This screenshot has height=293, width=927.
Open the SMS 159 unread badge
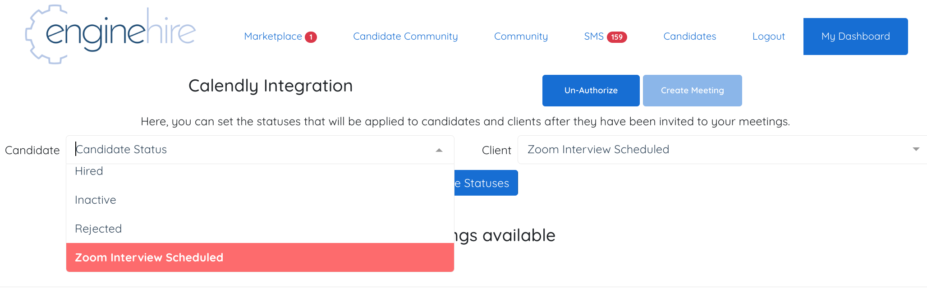pyautogui.click(x=617, y=37)
